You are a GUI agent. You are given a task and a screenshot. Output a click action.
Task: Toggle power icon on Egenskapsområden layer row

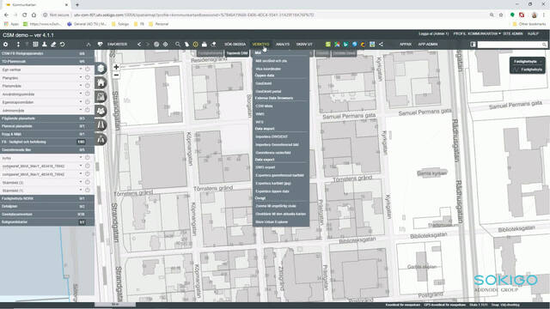tap(88, 102)
